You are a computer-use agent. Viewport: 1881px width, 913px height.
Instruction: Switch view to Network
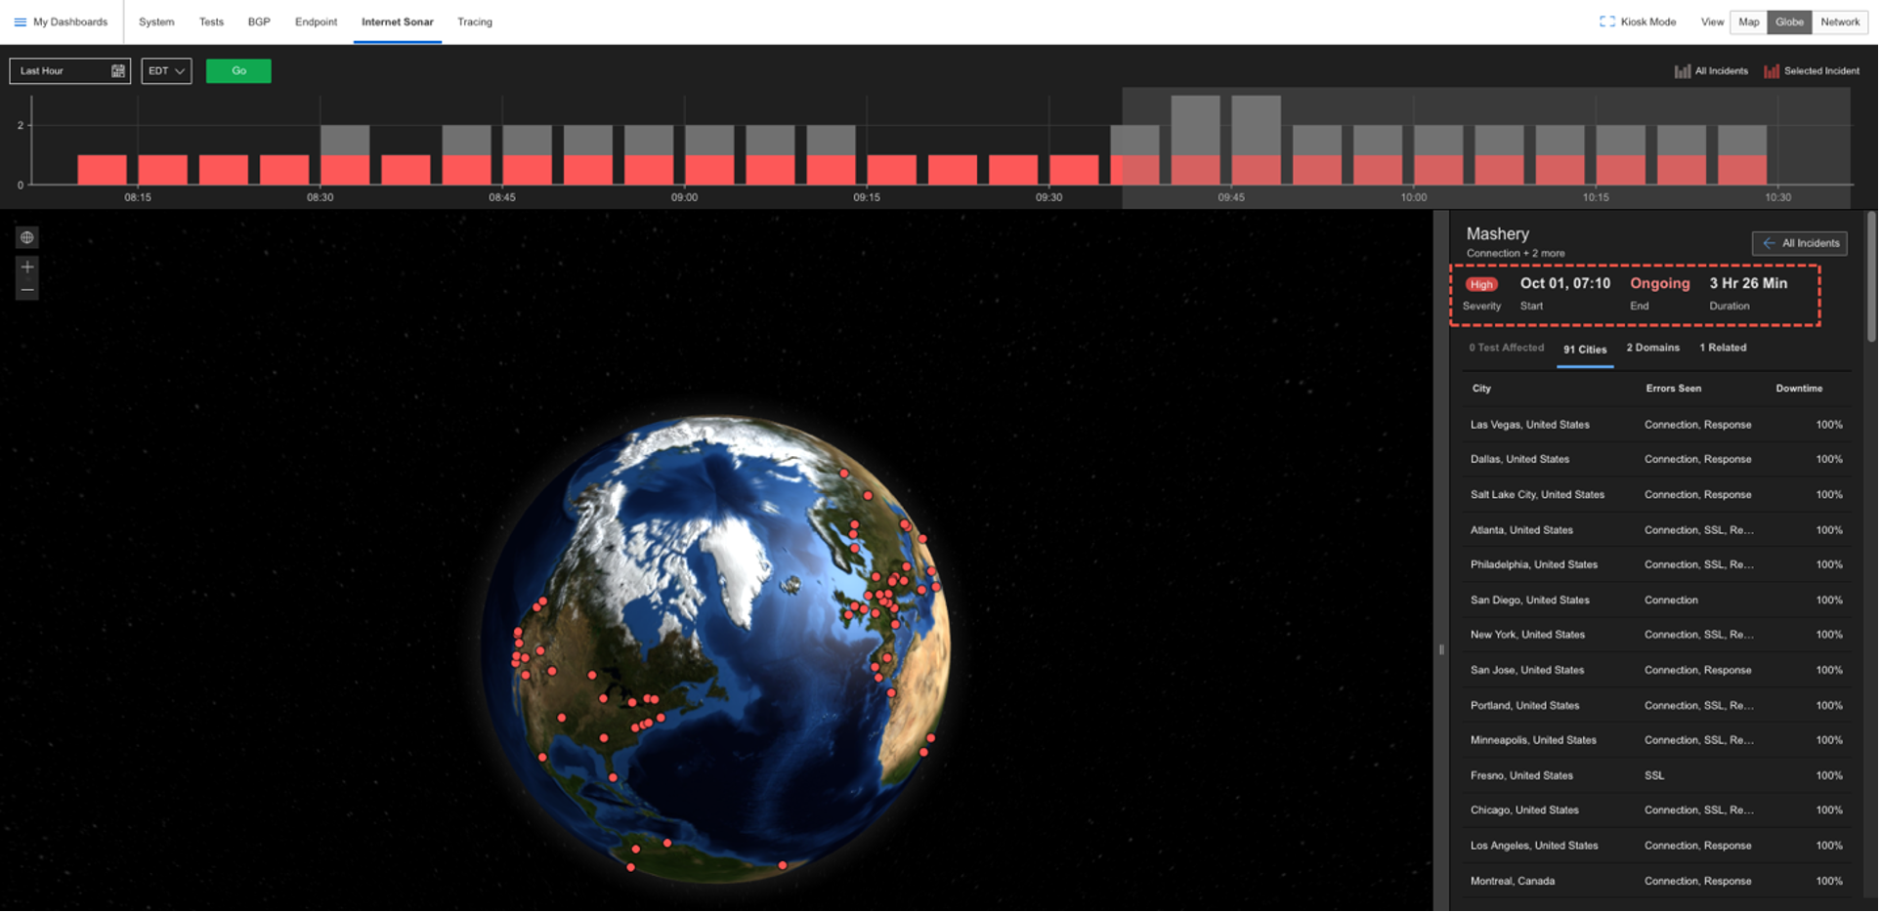(1840, 21)
